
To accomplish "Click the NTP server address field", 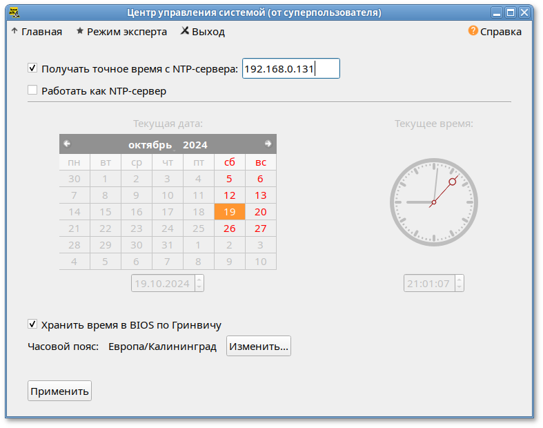I will pyautogui.click(x=291, y=68).
